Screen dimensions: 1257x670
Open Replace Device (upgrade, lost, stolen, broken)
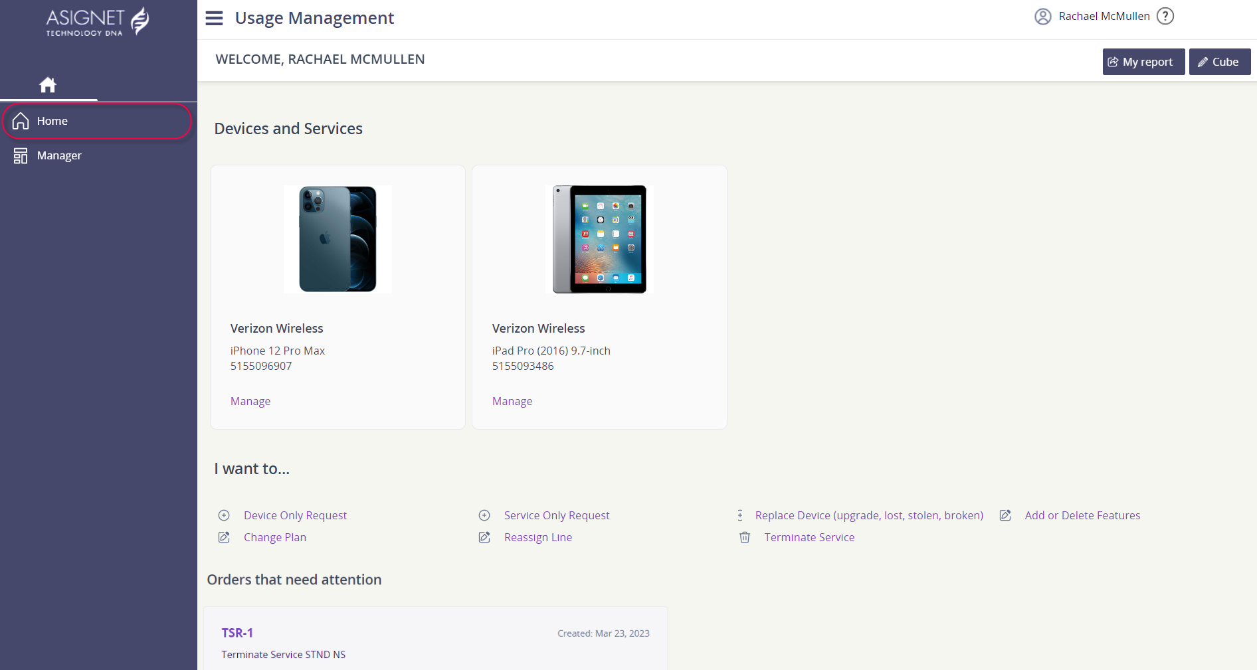point(869,515)
